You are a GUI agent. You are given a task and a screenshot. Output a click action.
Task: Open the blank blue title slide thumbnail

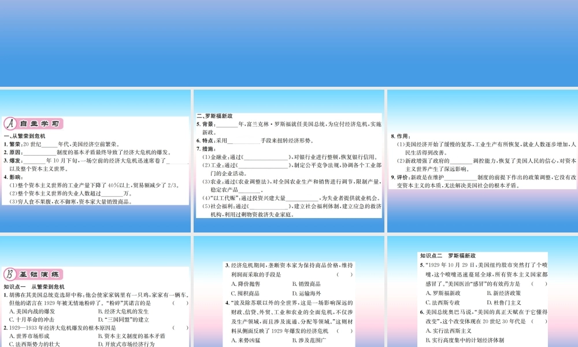click(289, 43)
